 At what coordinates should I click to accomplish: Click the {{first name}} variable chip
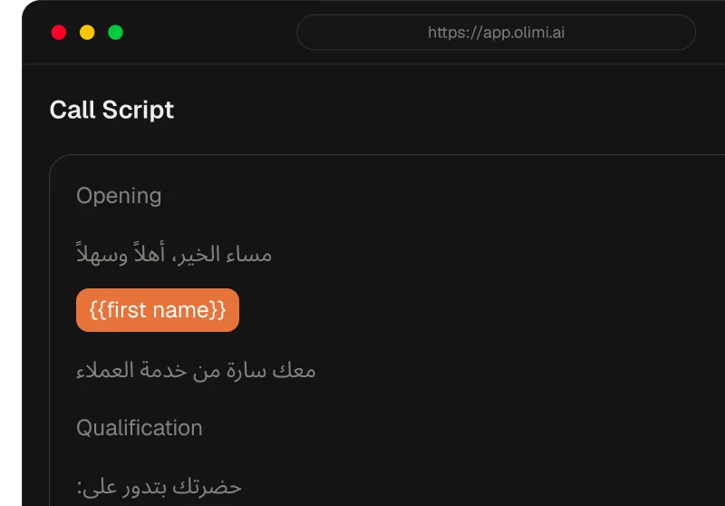[158, 310]
